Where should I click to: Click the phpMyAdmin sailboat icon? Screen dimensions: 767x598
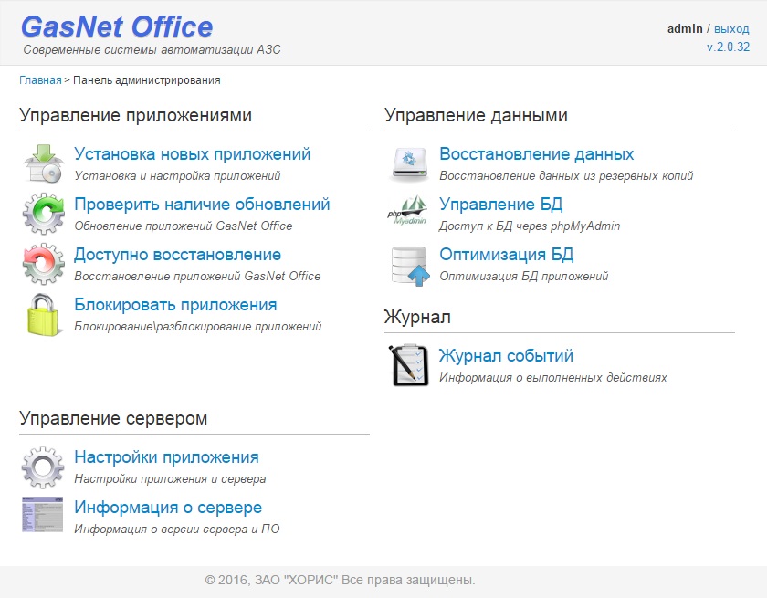pyautogui.click(x=407, y=211)
